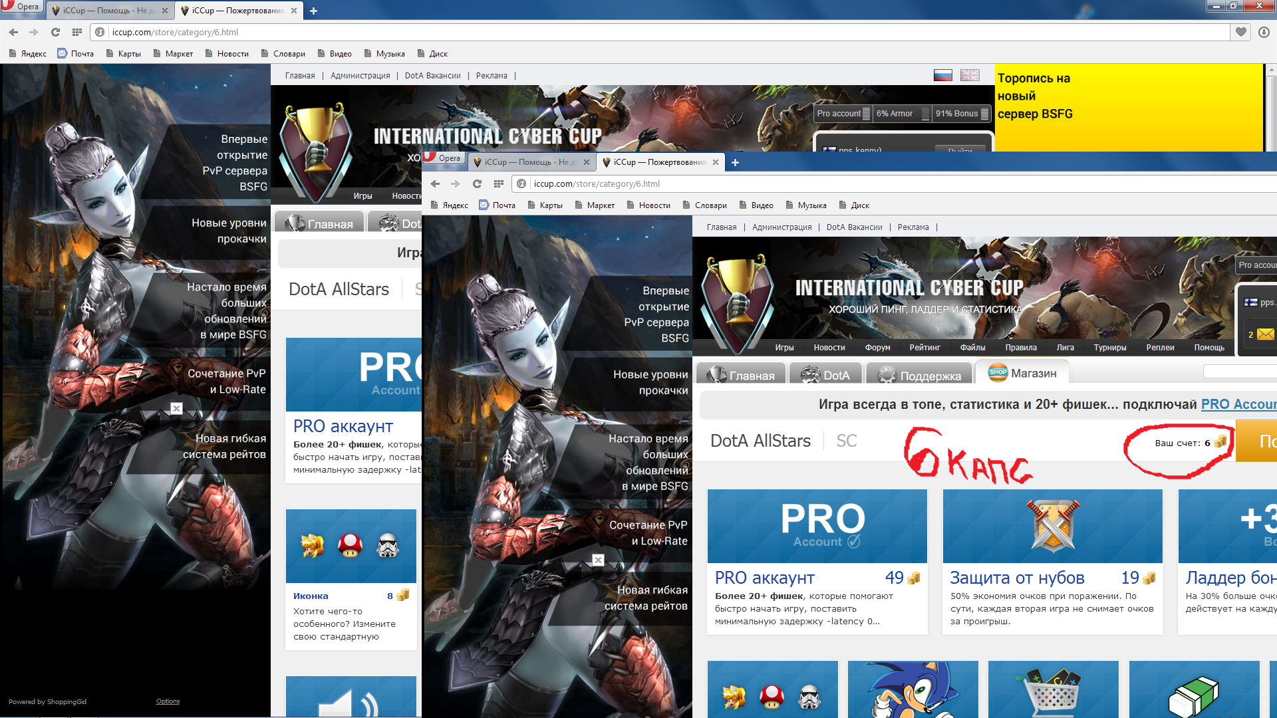Open 'Игры' in inner site navigation bar
Image resolution: width=1277 pixels, height=718 pixels.
784,348
